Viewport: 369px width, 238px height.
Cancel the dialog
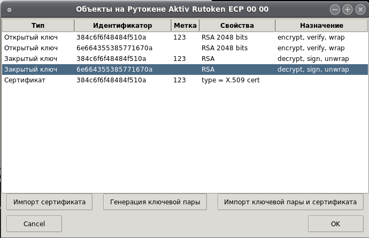pyautogui.click(x=34, y=224)
